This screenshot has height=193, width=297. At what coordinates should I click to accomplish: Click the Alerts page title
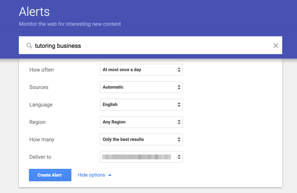coord(34,11)
